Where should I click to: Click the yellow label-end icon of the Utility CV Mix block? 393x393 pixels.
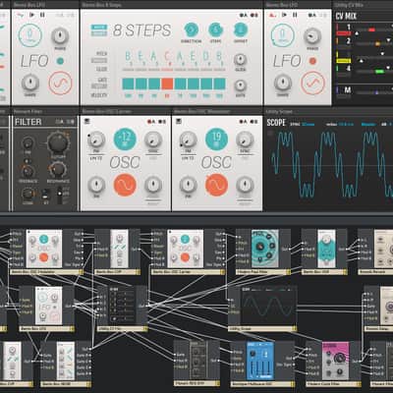pos(144,328)
